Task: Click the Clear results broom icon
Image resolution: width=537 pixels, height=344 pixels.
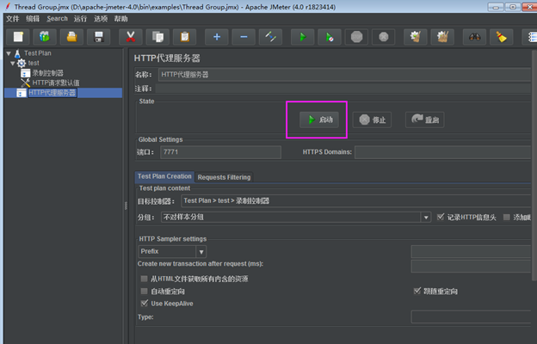Action: [x=416, y=37]
